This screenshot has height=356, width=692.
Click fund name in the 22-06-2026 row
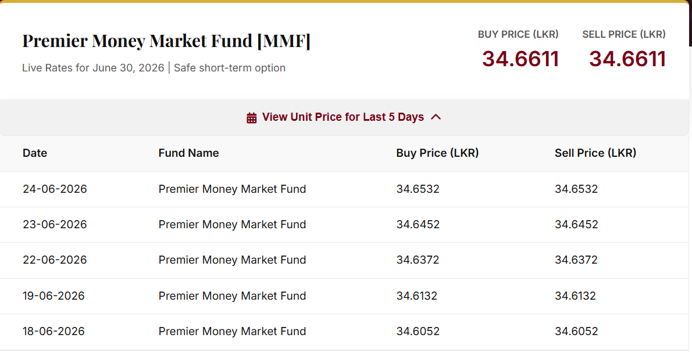pos(232,260)
